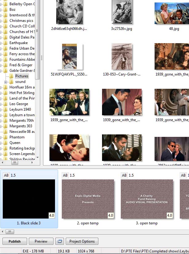This screenshot has height=254, width=189.
Task: Click AB transition icon on slide 2
Action: 65,175
